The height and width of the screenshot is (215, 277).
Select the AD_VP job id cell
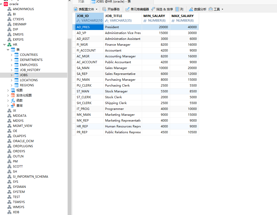89,33
